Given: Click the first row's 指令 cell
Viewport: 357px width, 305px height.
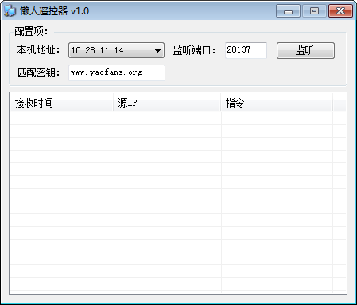Looking at the screenshot, I should (x=277, y=118).
